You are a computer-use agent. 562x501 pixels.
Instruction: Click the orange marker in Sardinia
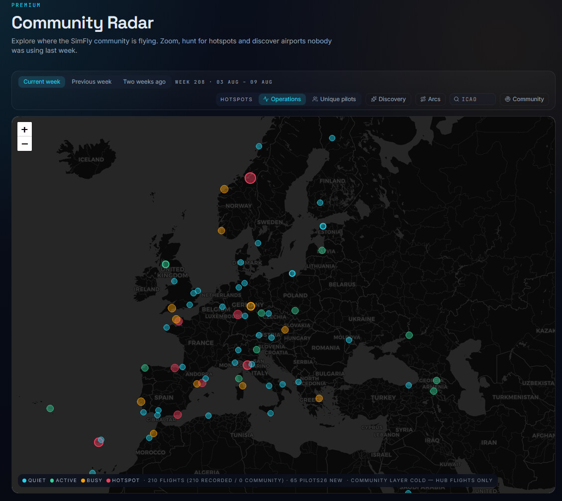coord(243,386)
